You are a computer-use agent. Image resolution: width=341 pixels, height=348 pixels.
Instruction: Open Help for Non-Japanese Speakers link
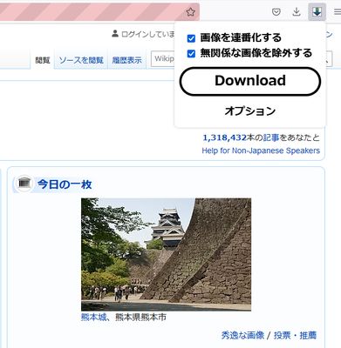[261, 151]
